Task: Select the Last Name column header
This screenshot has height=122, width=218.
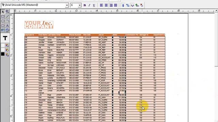Action: tap(51, 35)
